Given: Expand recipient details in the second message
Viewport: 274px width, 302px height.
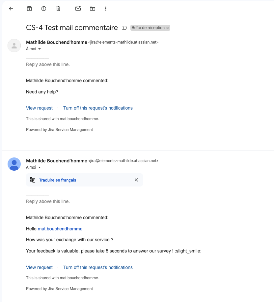Looking at the screenshot, I should click(40, 167).
